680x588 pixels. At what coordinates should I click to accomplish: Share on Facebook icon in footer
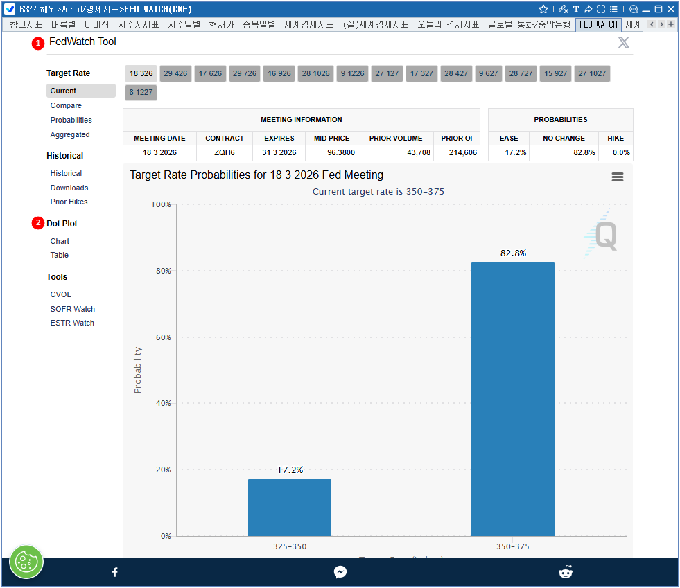(x=115, y=572)
